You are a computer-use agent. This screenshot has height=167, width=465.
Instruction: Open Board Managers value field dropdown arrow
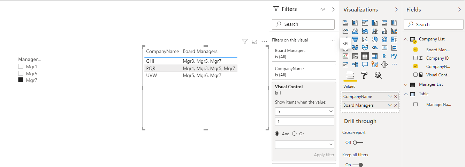[x=390, y=105]
